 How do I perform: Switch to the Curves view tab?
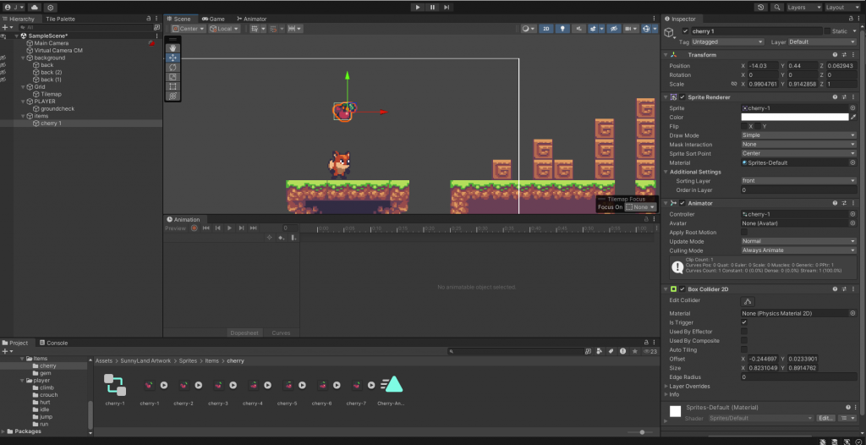click(281, 332)
